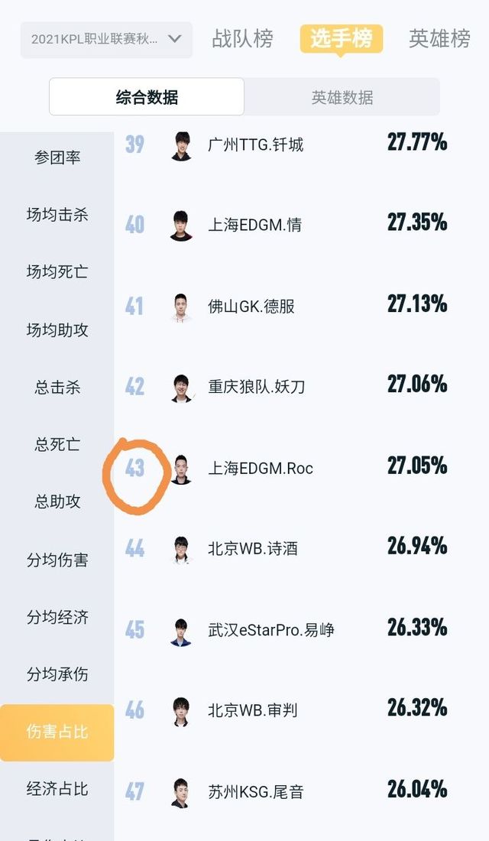Open player 北京WB.审判 name link
Viewport: 489px width, 841px height.
[253, 711]
